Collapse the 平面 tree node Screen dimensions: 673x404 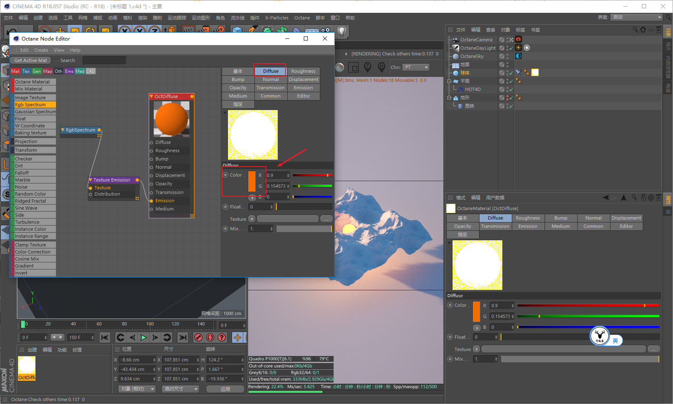tap(449, 81)
